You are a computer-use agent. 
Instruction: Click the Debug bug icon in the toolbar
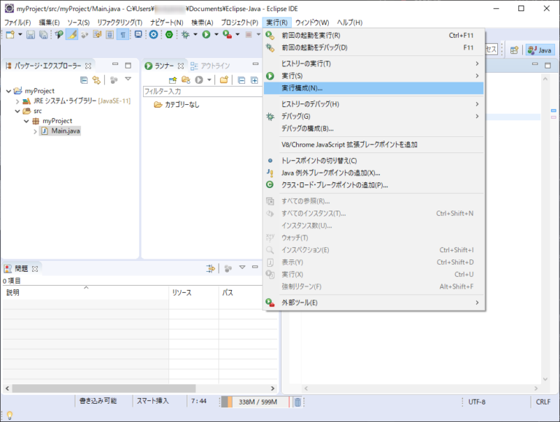click(186, 34)
